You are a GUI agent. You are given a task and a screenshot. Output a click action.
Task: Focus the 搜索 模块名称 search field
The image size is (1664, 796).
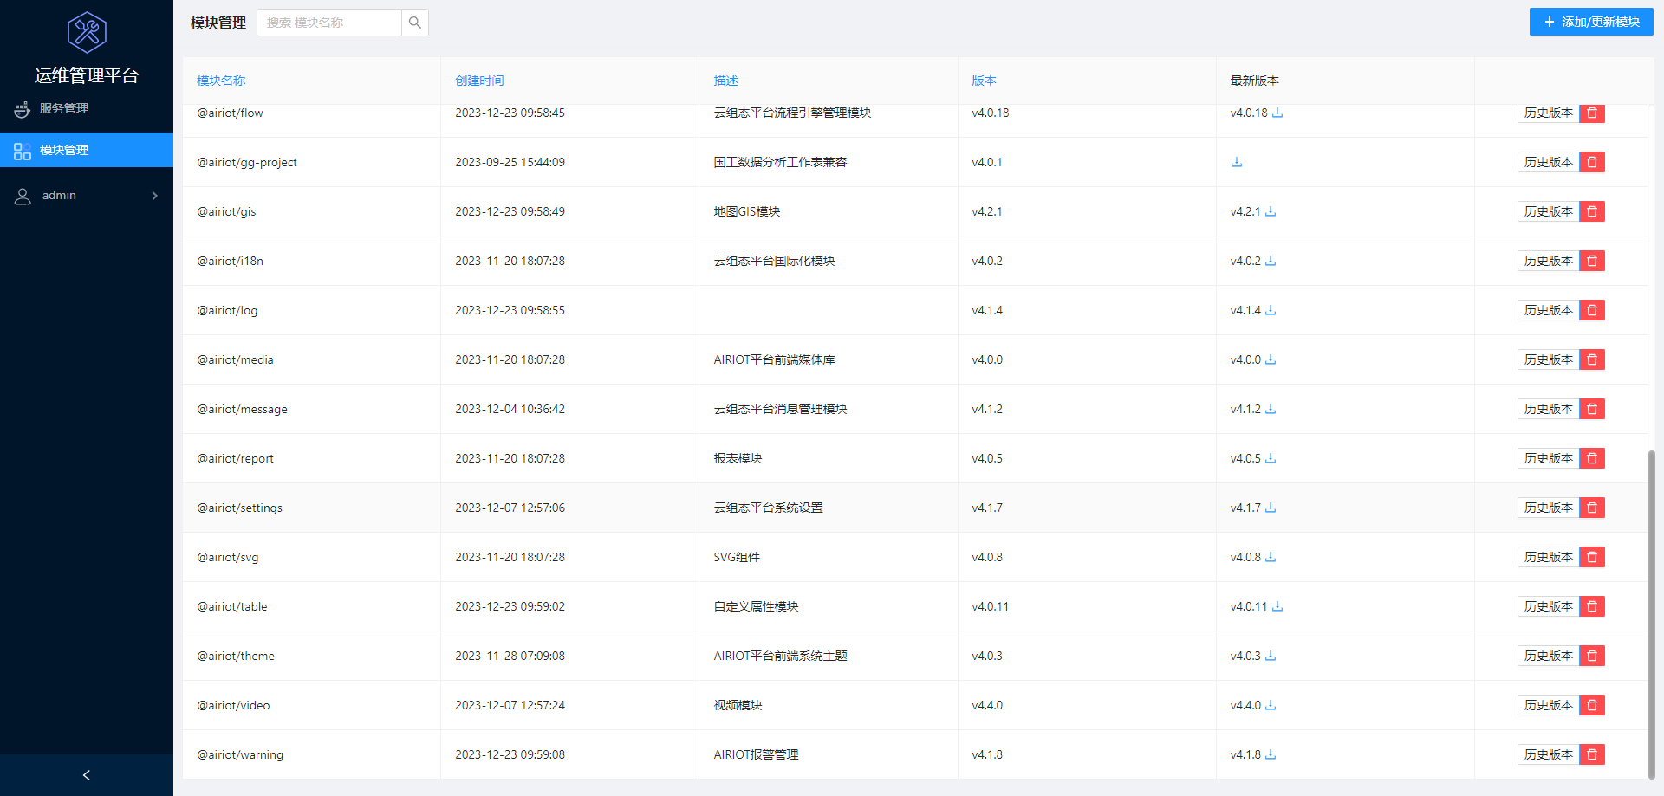point(329,23)
